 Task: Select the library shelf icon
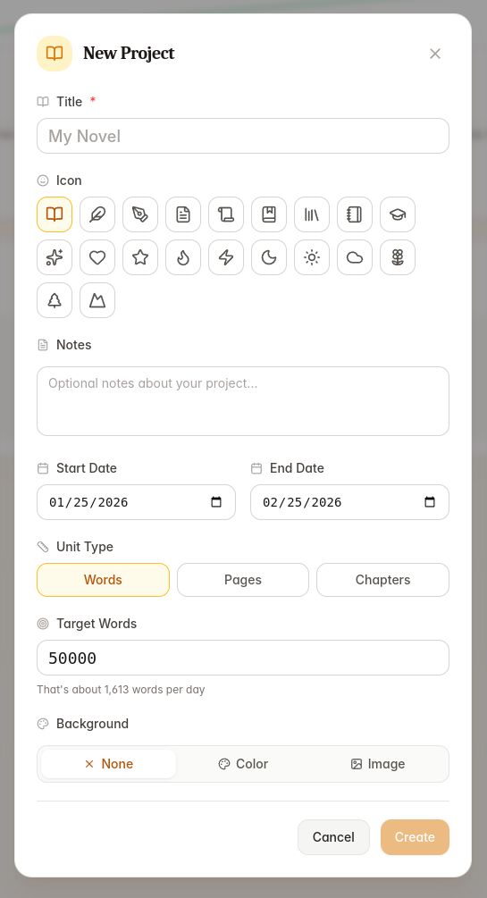[x=312, y=214]
